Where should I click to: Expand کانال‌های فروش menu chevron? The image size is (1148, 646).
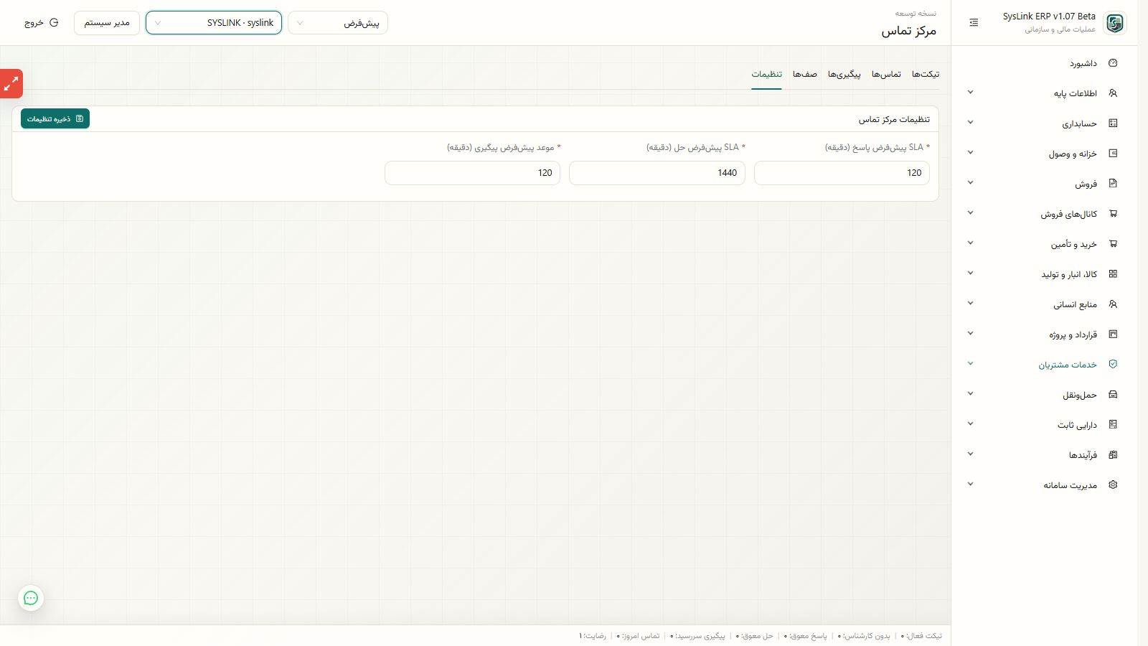[x=970, y=213]
